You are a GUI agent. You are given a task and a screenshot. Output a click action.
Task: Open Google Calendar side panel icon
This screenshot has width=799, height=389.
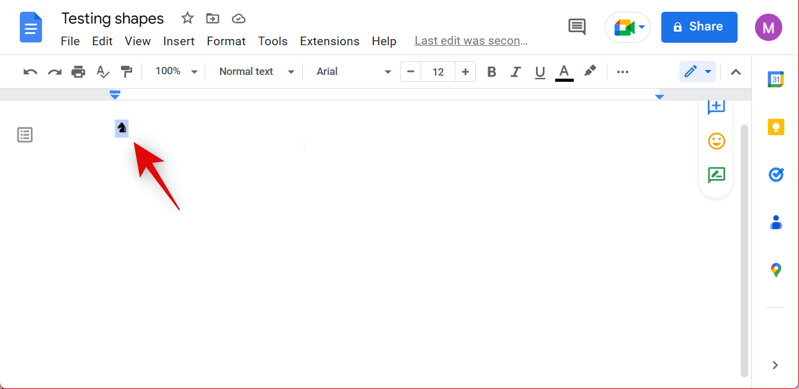(x=775, y=79)
